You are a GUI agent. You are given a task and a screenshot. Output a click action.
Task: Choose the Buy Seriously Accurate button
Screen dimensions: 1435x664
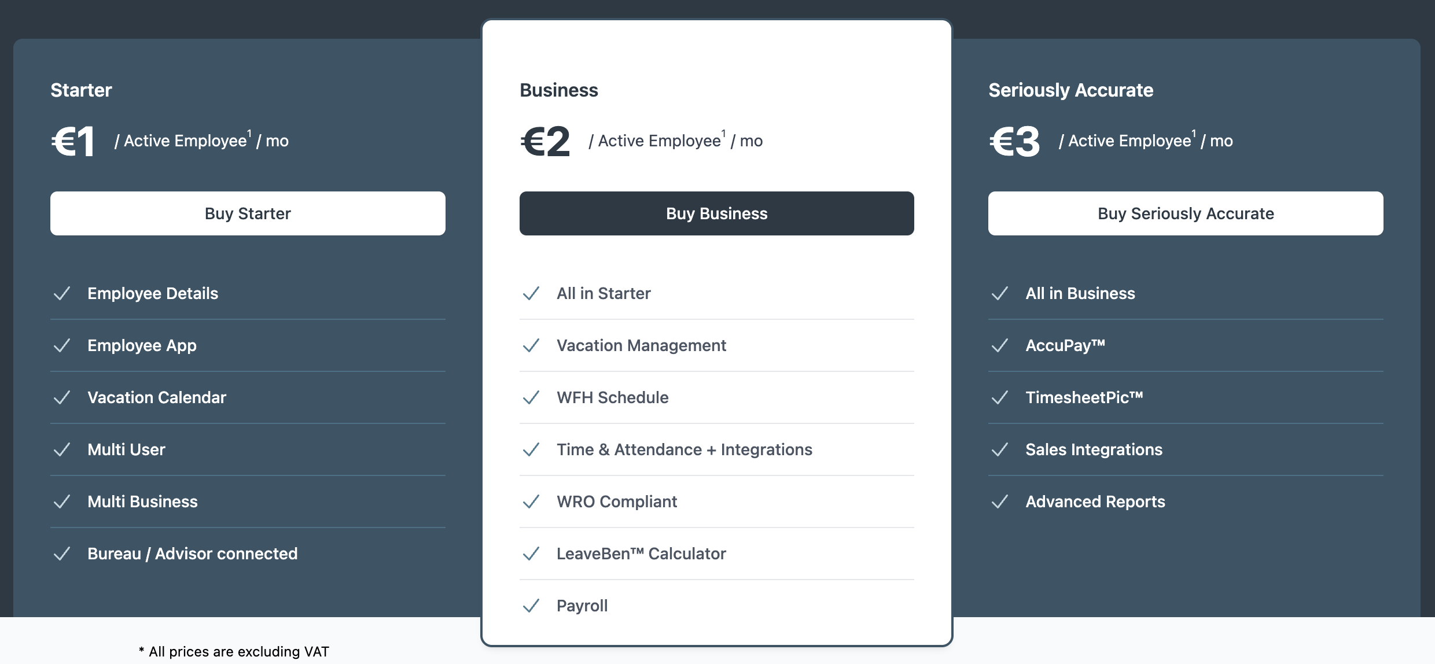tap(1186, 213)
